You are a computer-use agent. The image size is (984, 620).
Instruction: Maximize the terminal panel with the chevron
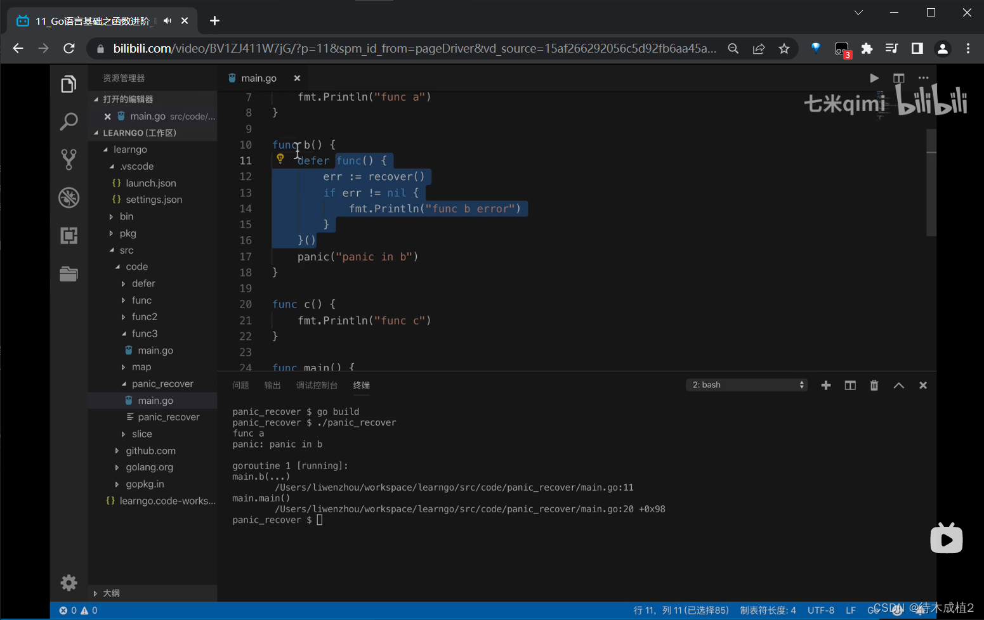point(899,385)
